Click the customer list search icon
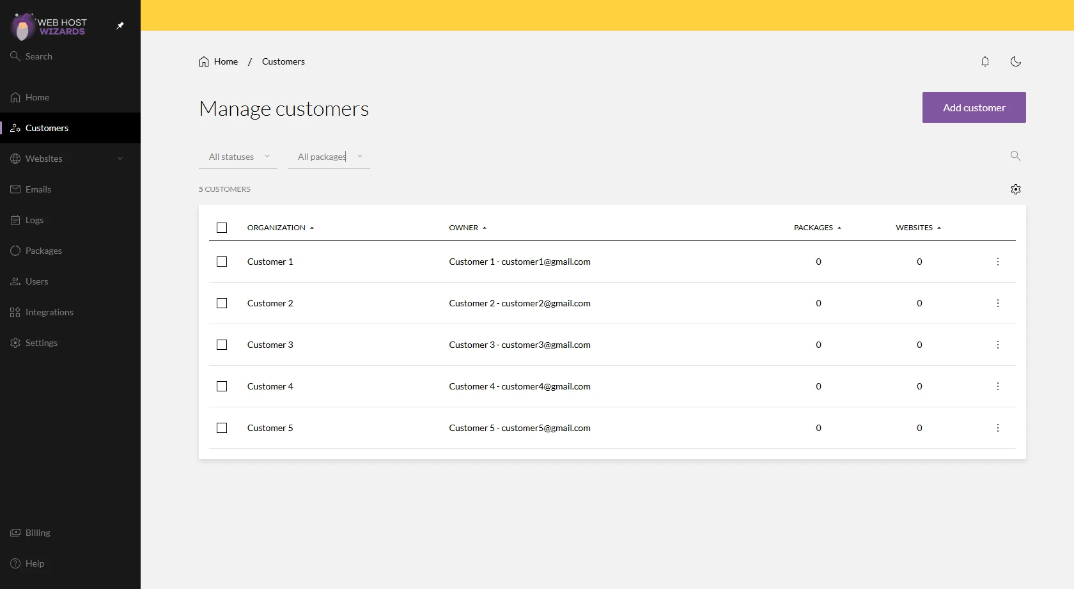Screen dimensions: 1074x589 point(1015,156)
